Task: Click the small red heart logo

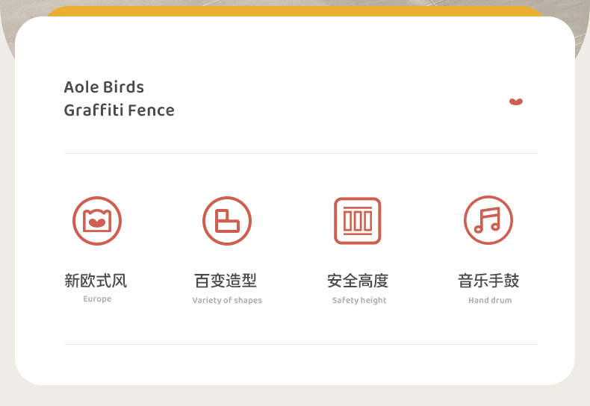Action: point(516,101)
